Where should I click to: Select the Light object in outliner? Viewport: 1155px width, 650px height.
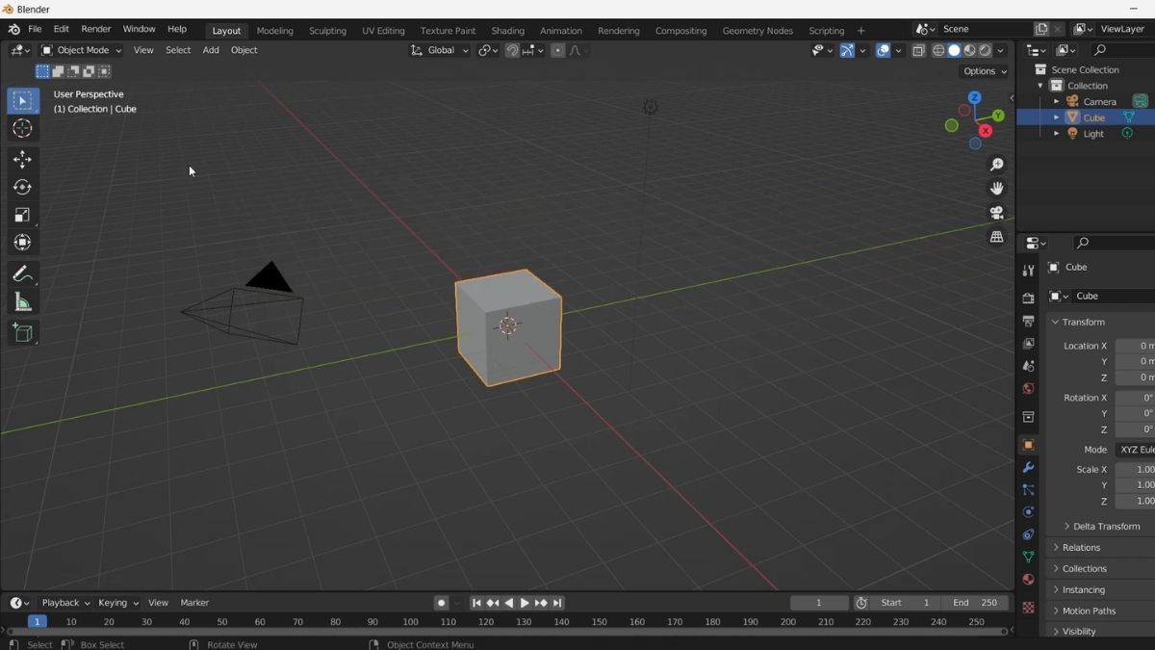coord(1093,134)
